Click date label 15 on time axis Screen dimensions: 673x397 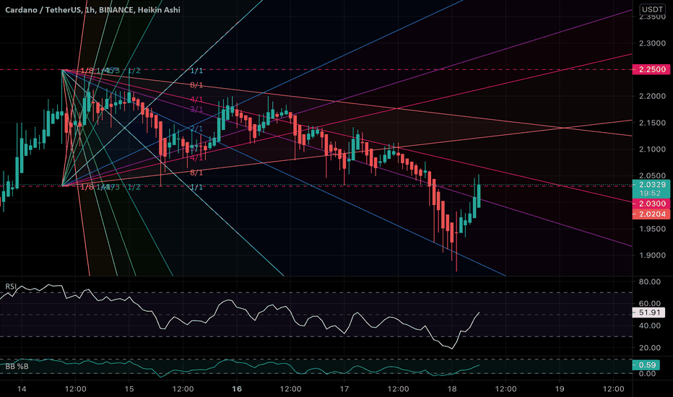(x=129, y=389)
